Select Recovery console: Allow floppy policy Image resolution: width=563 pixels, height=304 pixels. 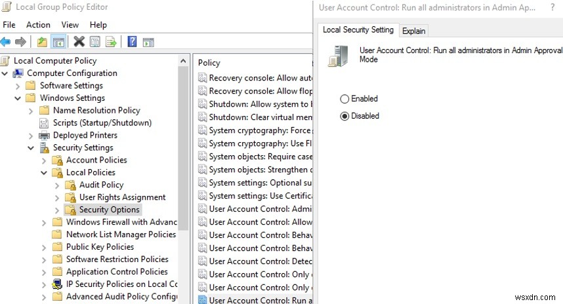pos(255,91)
